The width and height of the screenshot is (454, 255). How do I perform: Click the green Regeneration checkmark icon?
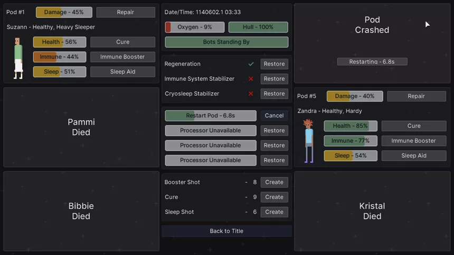pos(251,64)
